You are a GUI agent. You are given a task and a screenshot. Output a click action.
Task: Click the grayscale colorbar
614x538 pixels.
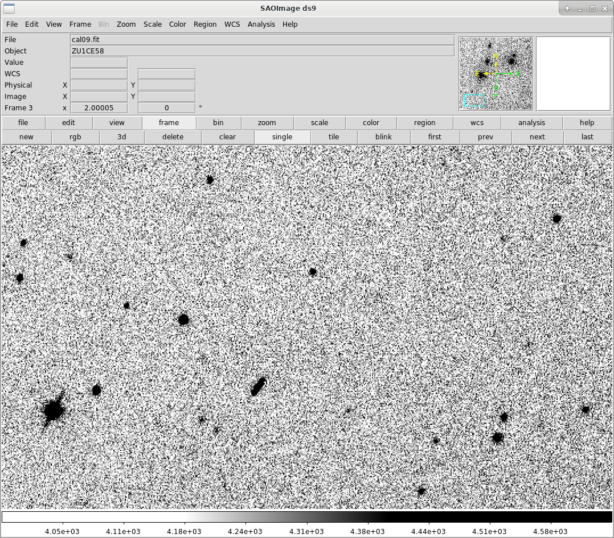click(306, 517)
